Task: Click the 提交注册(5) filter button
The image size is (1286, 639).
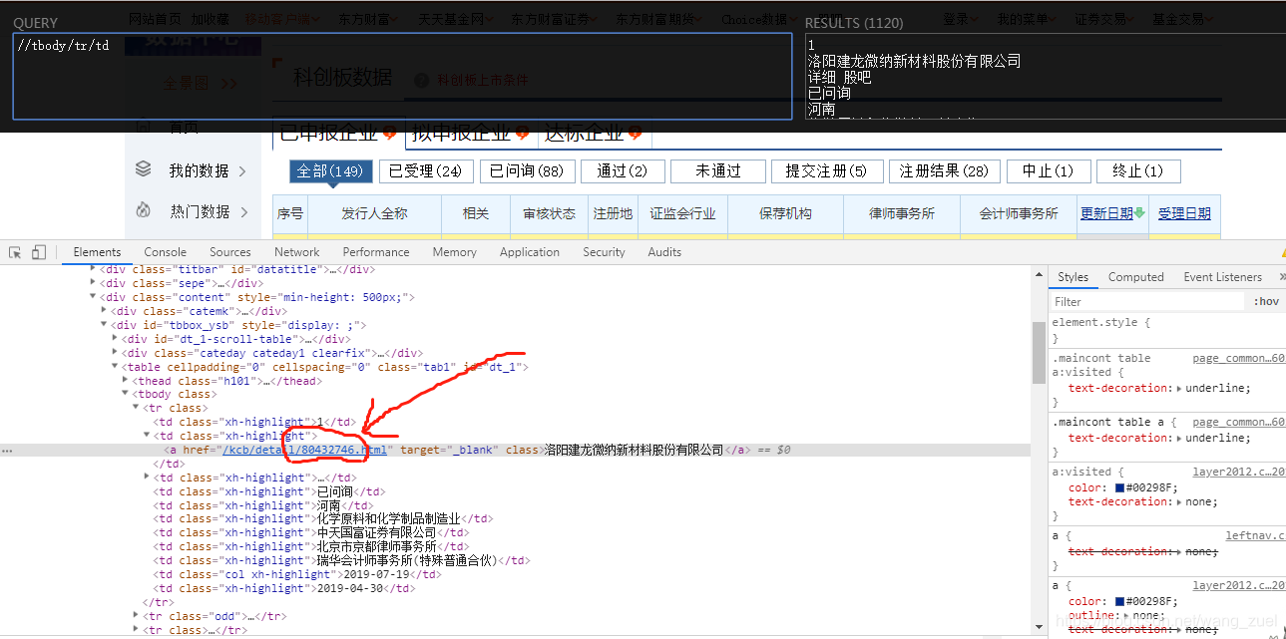Action: coord(826,171)
